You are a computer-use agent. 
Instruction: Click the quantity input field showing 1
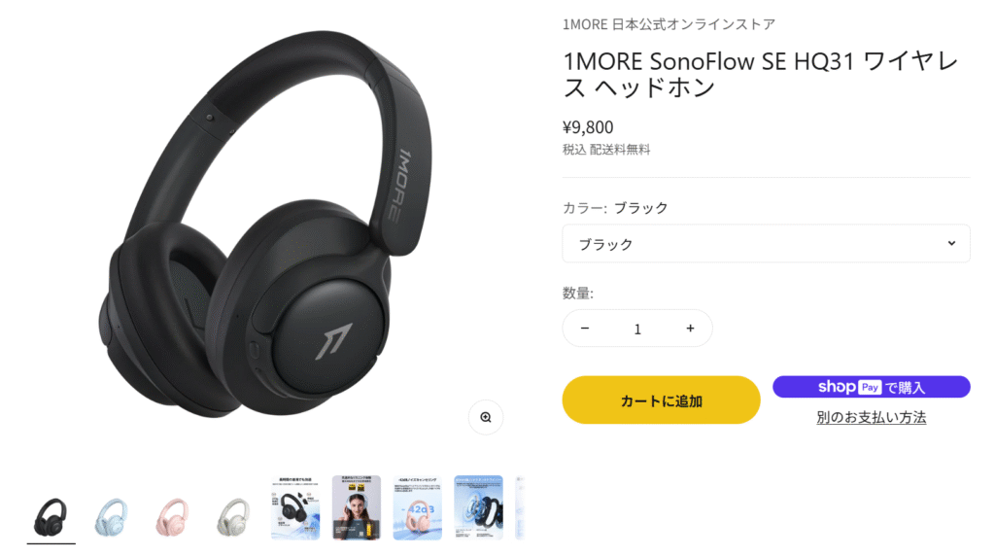[637, 329]
